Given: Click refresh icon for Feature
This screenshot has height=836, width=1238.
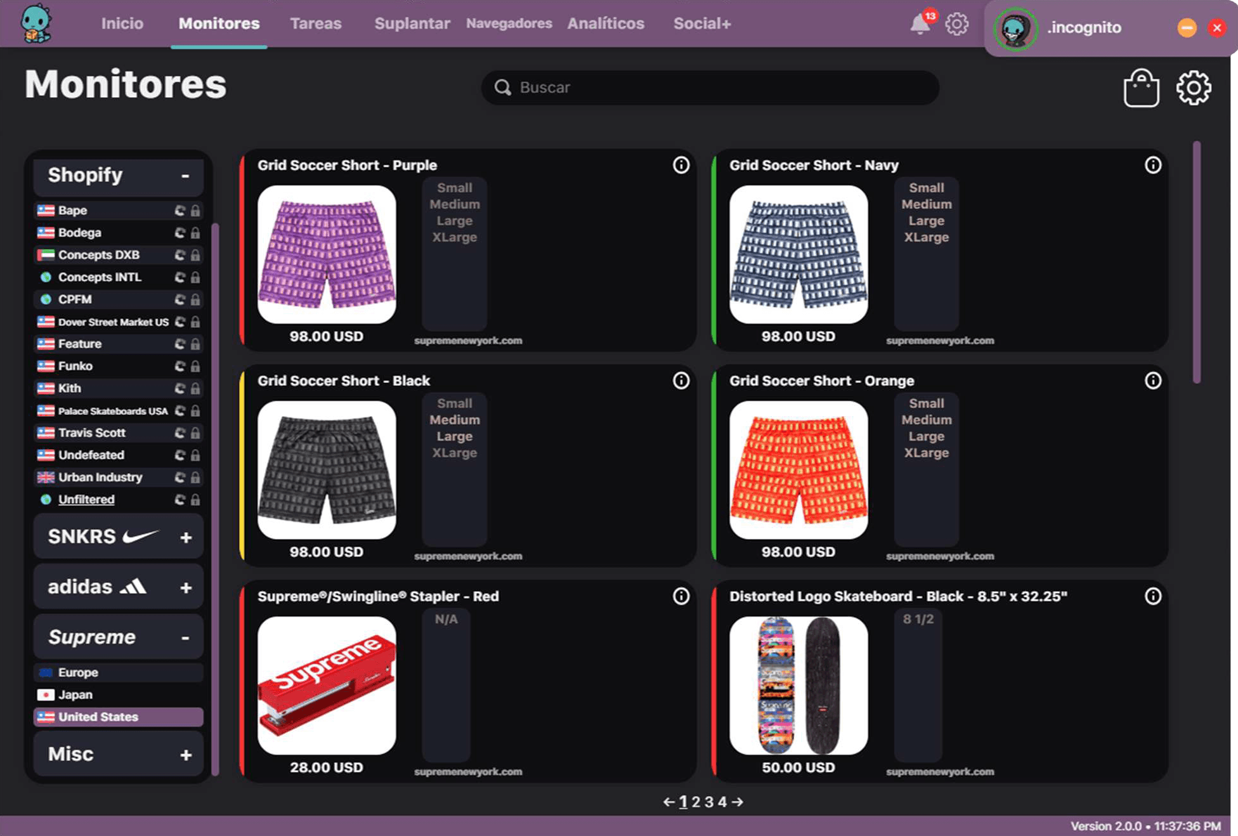Looking at the screenshot, I should pyautogui.click(x=180, y=344).
